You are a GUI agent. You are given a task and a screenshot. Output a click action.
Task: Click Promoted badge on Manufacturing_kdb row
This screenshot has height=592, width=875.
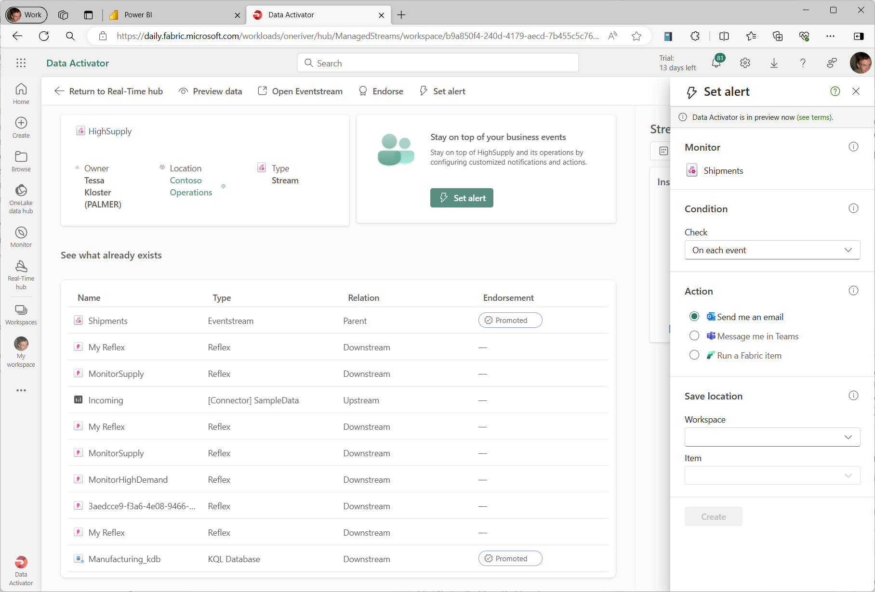tap(510, 558)
